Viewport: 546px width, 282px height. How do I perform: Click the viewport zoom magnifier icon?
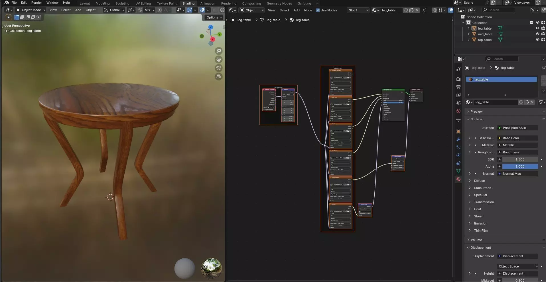tap(219, 51)
